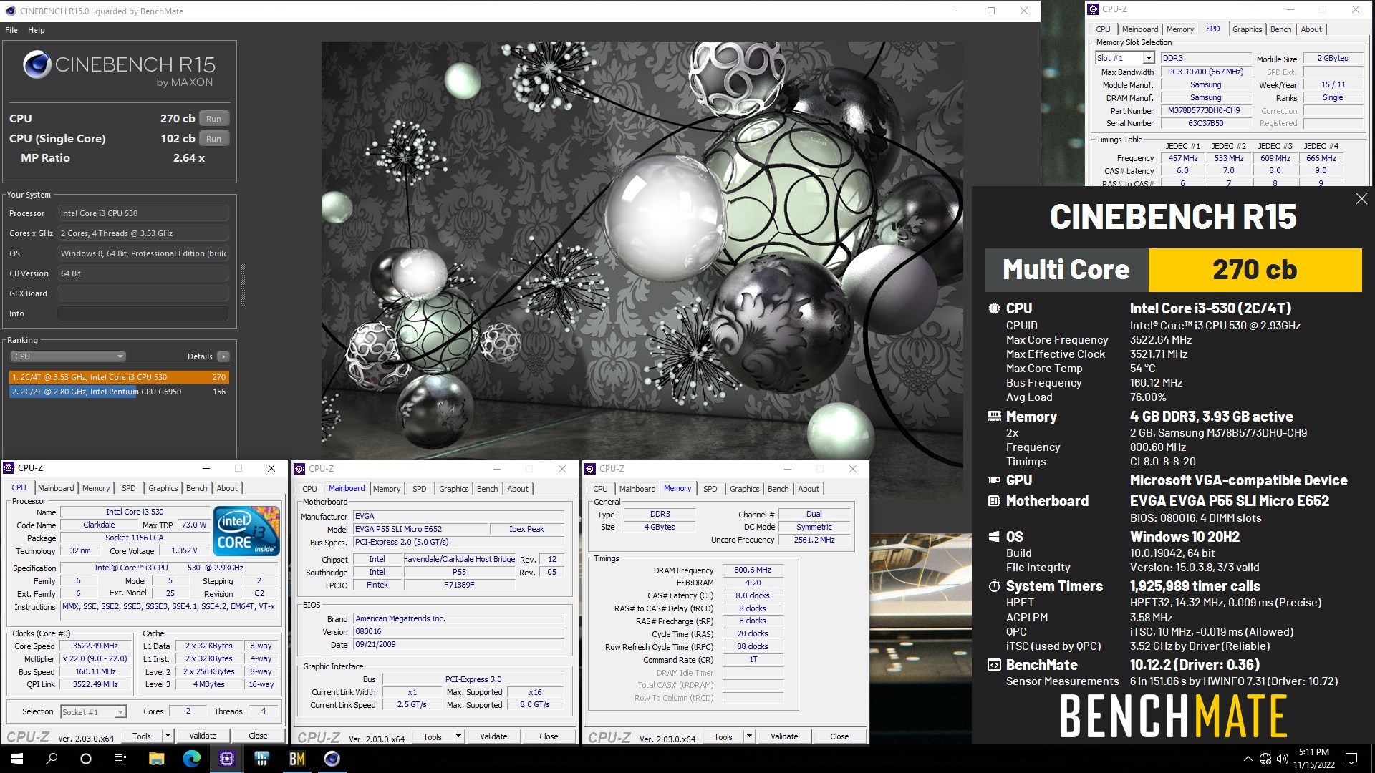
Task: Open Ranking CPU dropdown in Cinebench
Action: (68, 356)
